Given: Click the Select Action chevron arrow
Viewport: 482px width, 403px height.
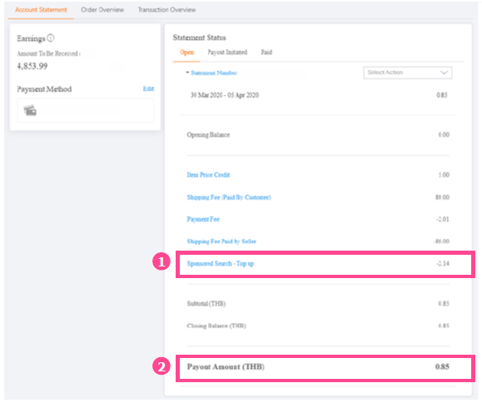Looking at the screenshot, I should click(444, 72).
